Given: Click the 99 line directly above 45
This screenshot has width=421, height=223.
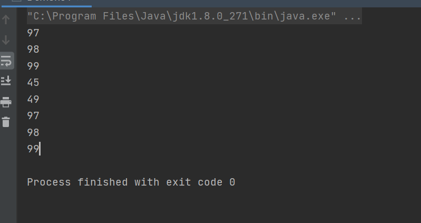Looking at the screenshot, I should pos(33,66).
